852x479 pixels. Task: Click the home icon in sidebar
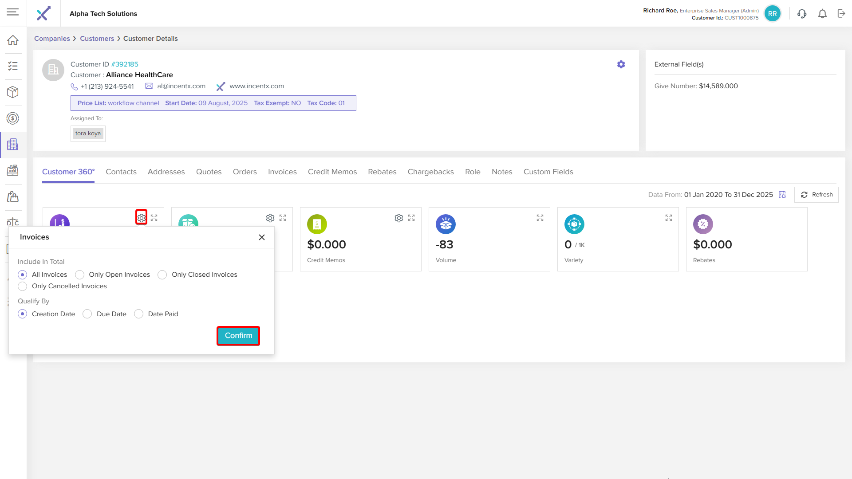(x=13, y=40)
